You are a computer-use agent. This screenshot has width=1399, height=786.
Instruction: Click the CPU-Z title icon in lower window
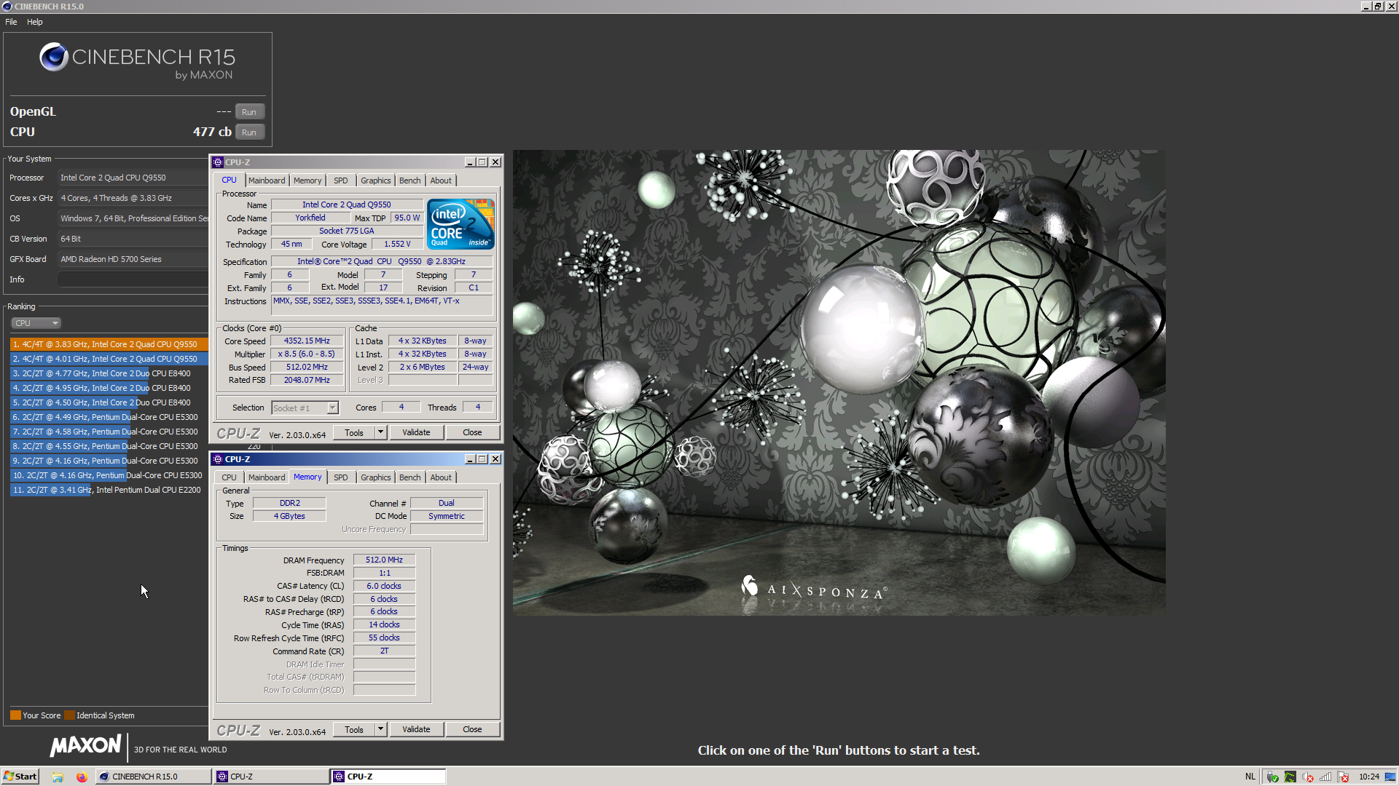(218, 459)
